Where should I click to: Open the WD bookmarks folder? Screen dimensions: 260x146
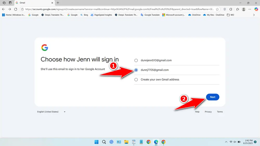click(x=230, y=15)
